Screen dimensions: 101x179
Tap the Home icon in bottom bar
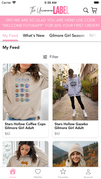pyautogui.click(x=13, y=172)
